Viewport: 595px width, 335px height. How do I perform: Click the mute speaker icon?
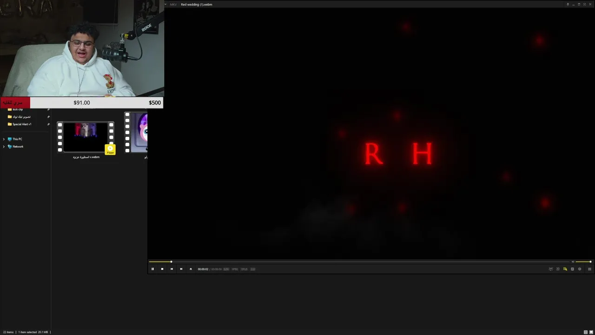[x=573, y=261]
